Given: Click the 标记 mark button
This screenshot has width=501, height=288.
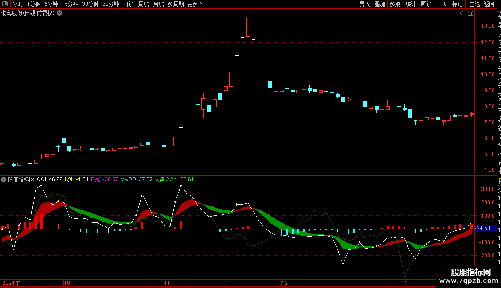Looking at the screenshot, I should click(457, 4).
